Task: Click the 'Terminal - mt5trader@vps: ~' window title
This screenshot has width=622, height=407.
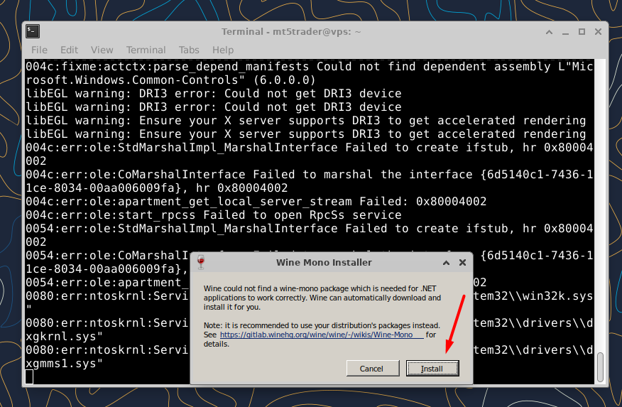Action: (x=291, y=32)
